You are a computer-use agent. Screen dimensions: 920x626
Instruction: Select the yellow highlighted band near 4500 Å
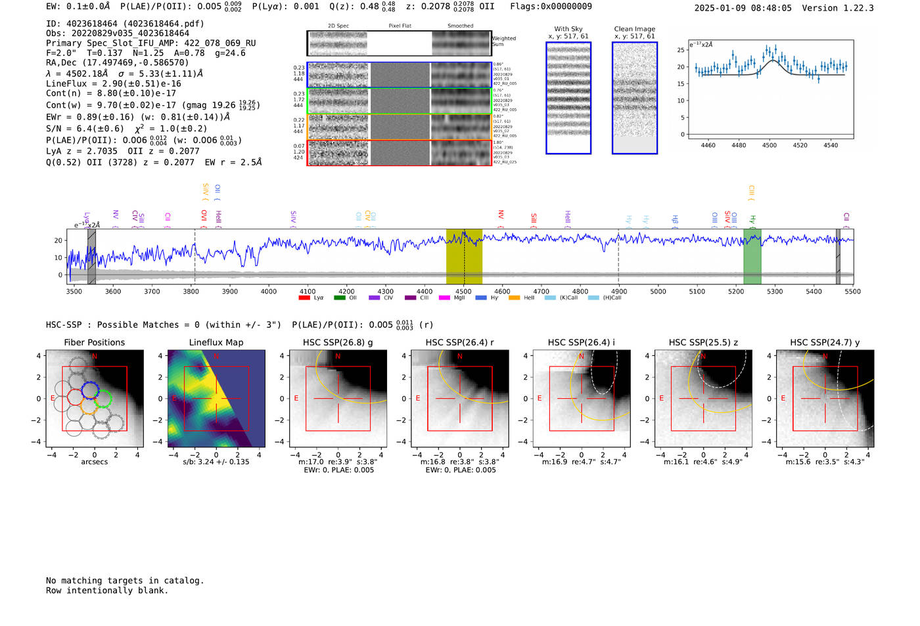[x=464, y=257]
